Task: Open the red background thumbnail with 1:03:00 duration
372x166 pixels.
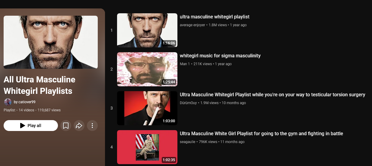Action: coord(147,108)
